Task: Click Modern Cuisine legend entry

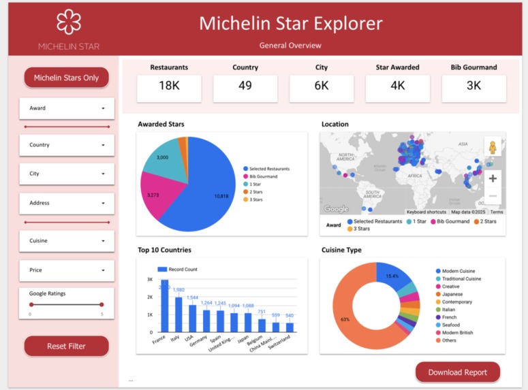Action: coord(455,271)
